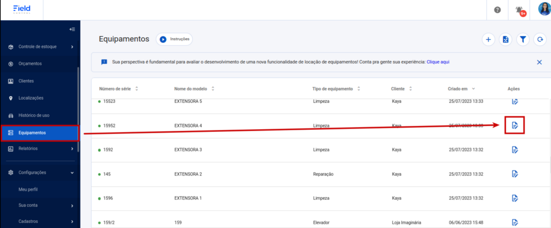Click serial number 1592
The height and width of the screenshot is (228, 551).
click(x=108, y=150)
